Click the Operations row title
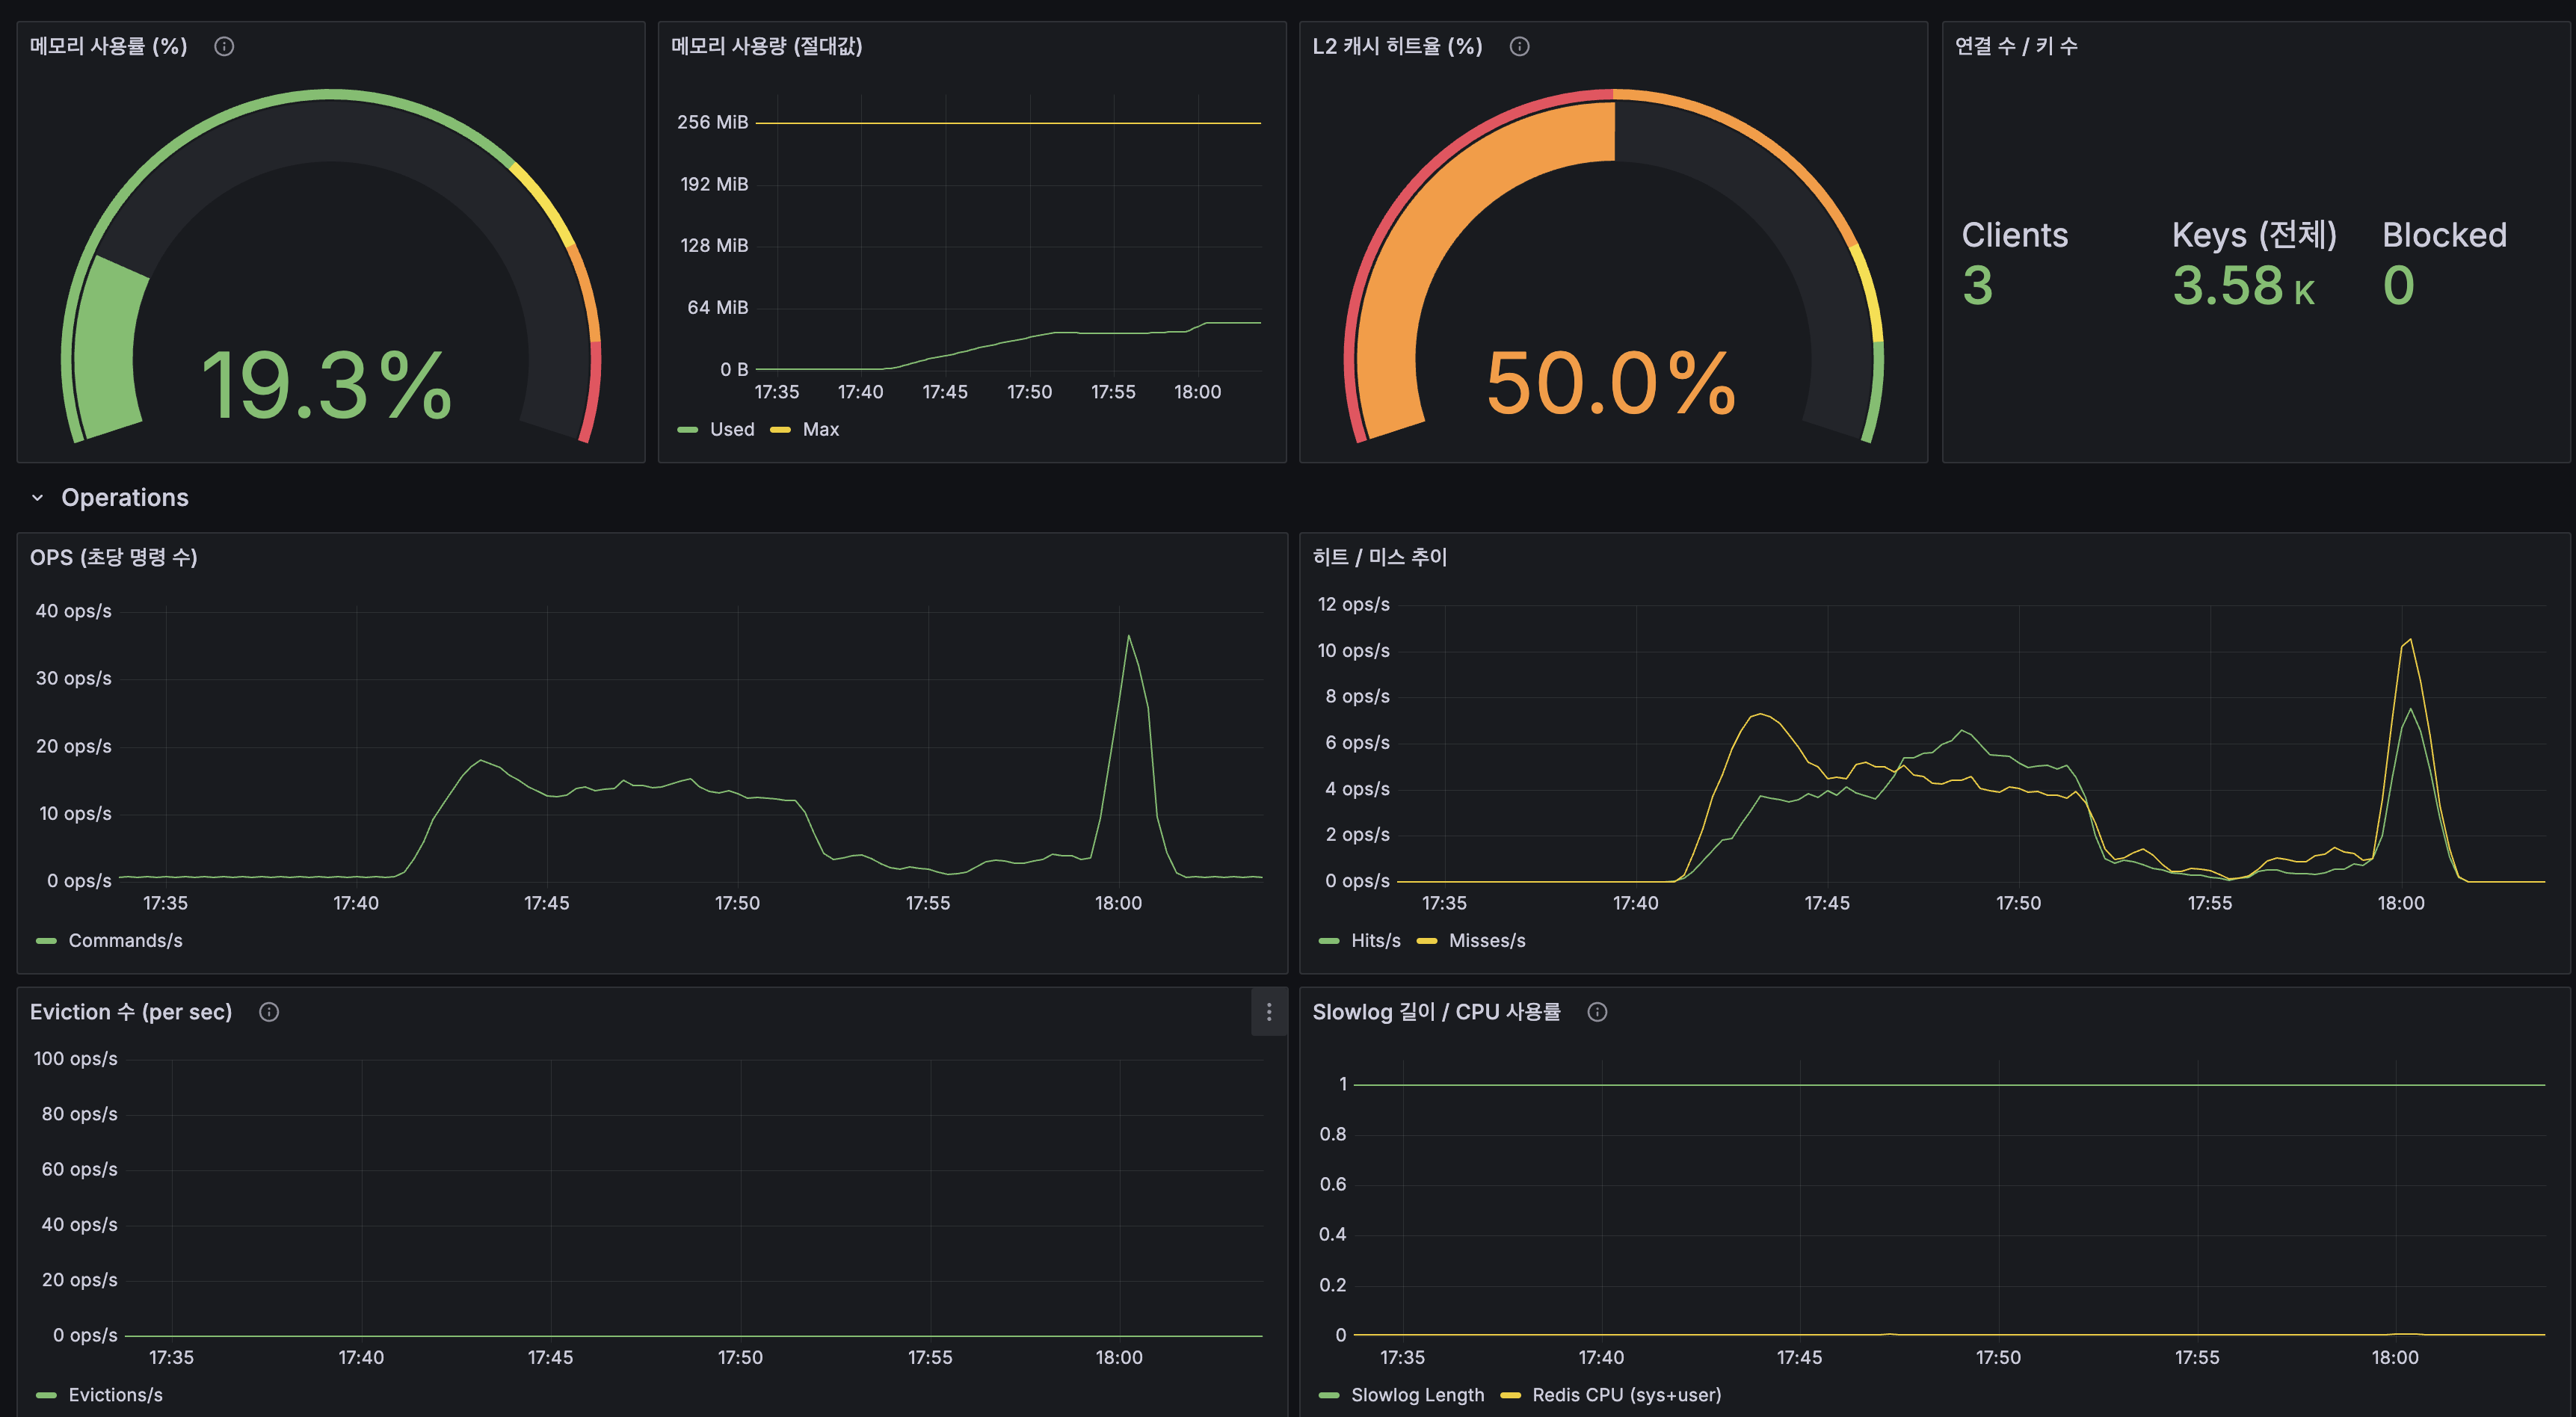 click(125, 498)
